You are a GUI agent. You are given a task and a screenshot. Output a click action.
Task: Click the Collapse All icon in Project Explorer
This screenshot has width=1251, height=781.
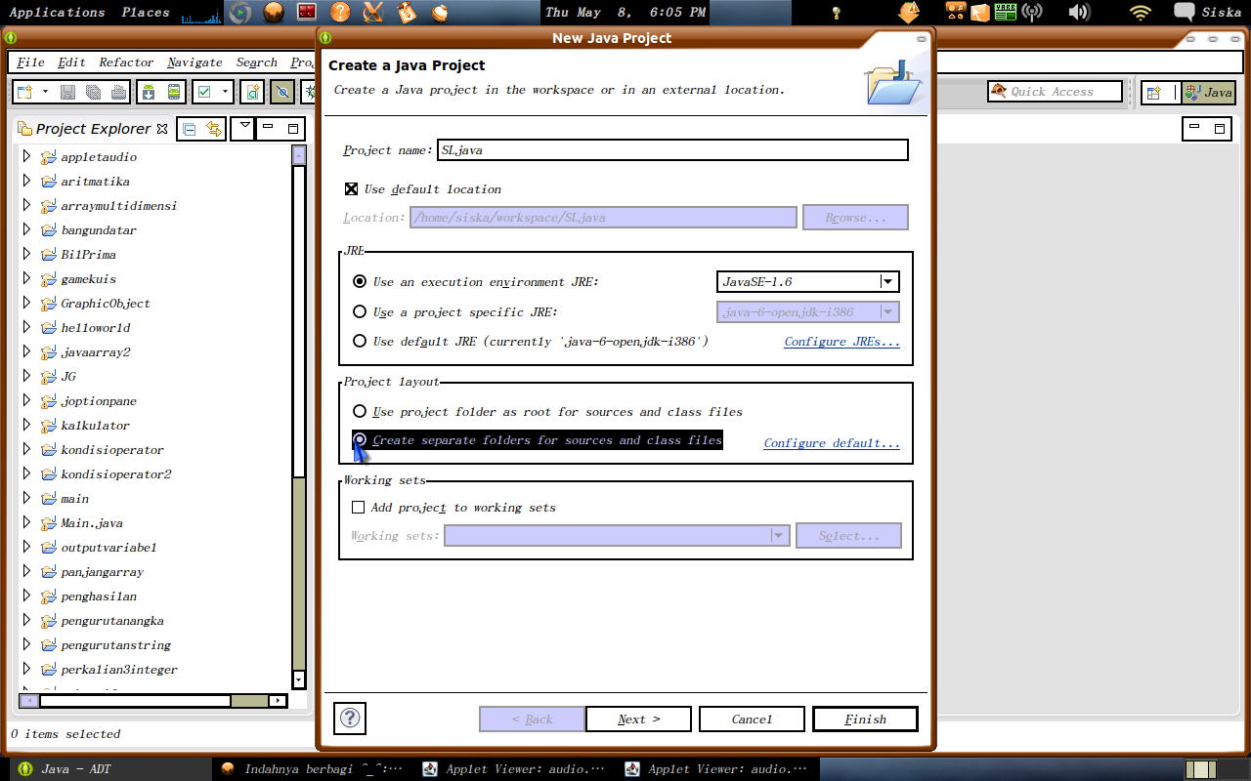[189, 129]
